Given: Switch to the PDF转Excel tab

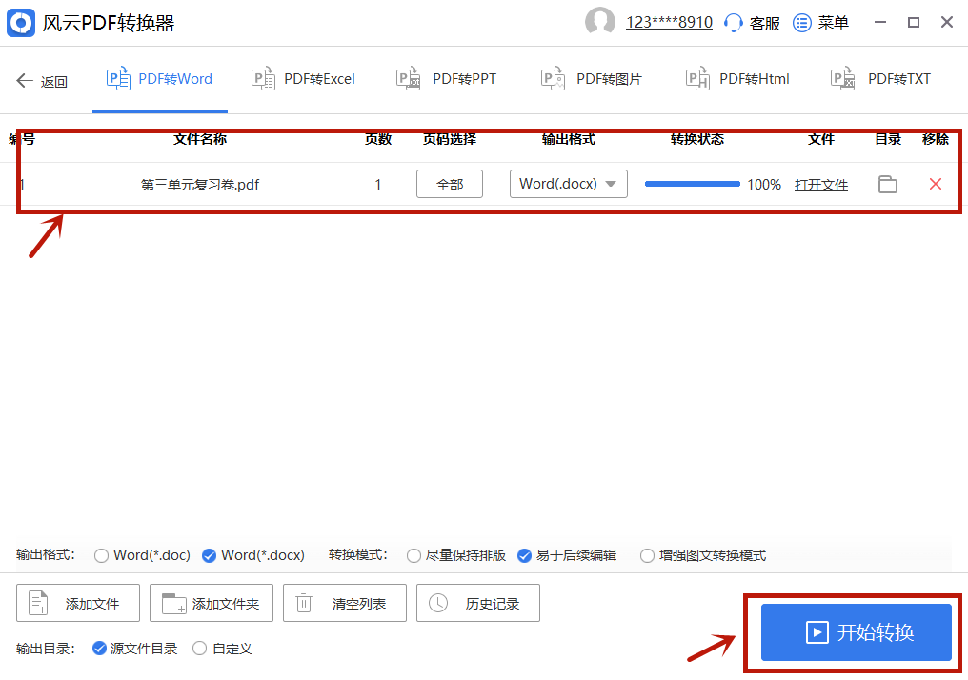Looking at the screenshot, I should (x=303, y=79).
